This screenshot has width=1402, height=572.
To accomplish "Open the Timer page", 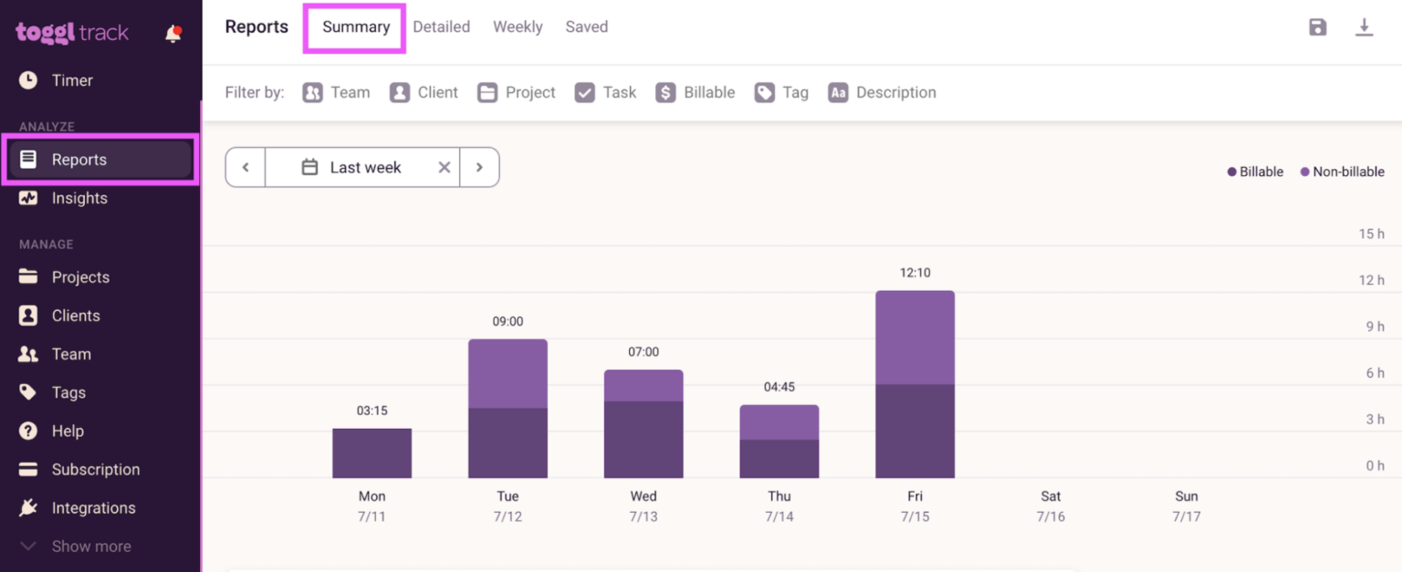I will pyautogui.click(x=72, y=80).
